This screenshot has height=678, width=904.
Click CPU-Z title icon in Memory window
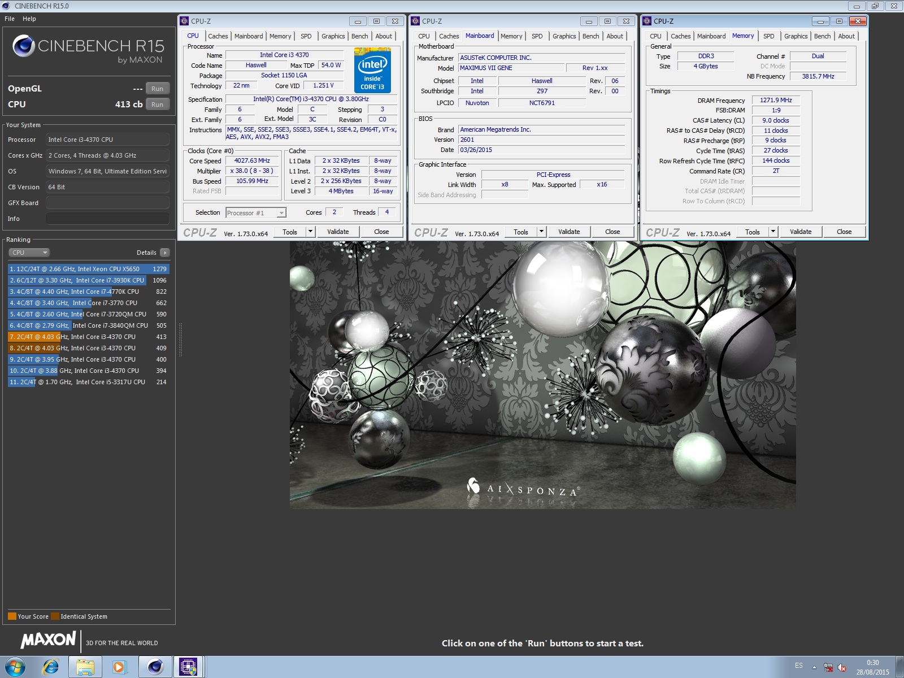tap(647, 21)
